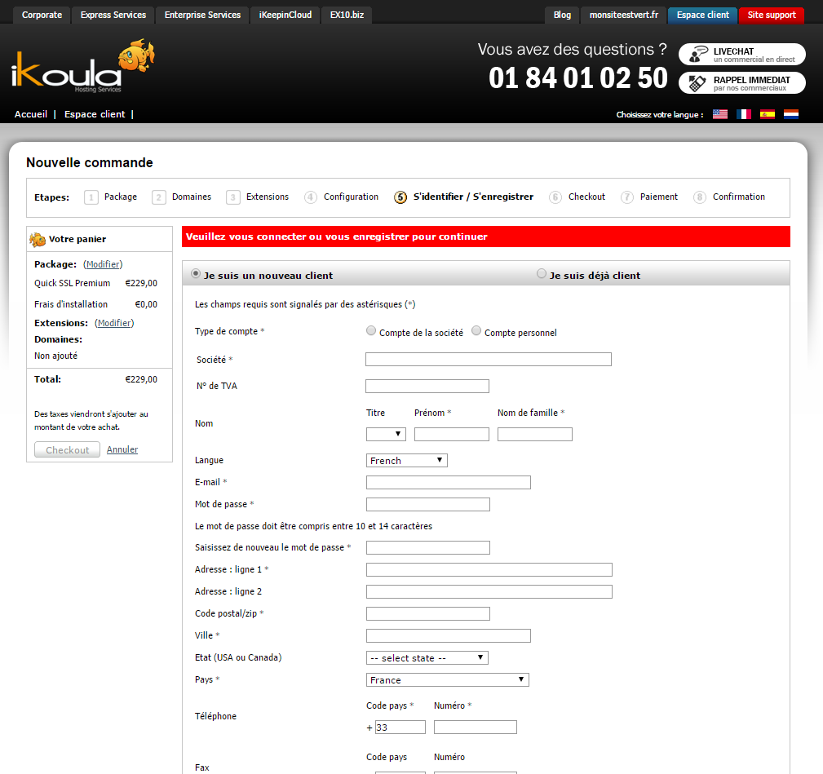This screenshot has width=823, height=774.
Task: Open the Titre dropdown
Action: (386, 435)
